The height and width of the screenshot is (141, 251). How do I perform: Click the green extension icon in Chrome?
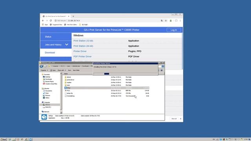171,21
